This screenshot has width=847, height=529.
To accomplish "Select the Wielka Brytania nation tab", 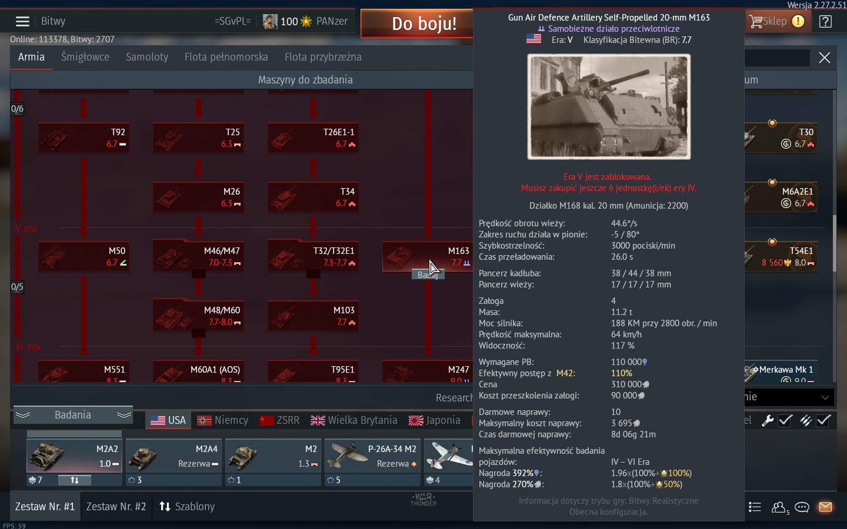I will [x=354, y=420].
